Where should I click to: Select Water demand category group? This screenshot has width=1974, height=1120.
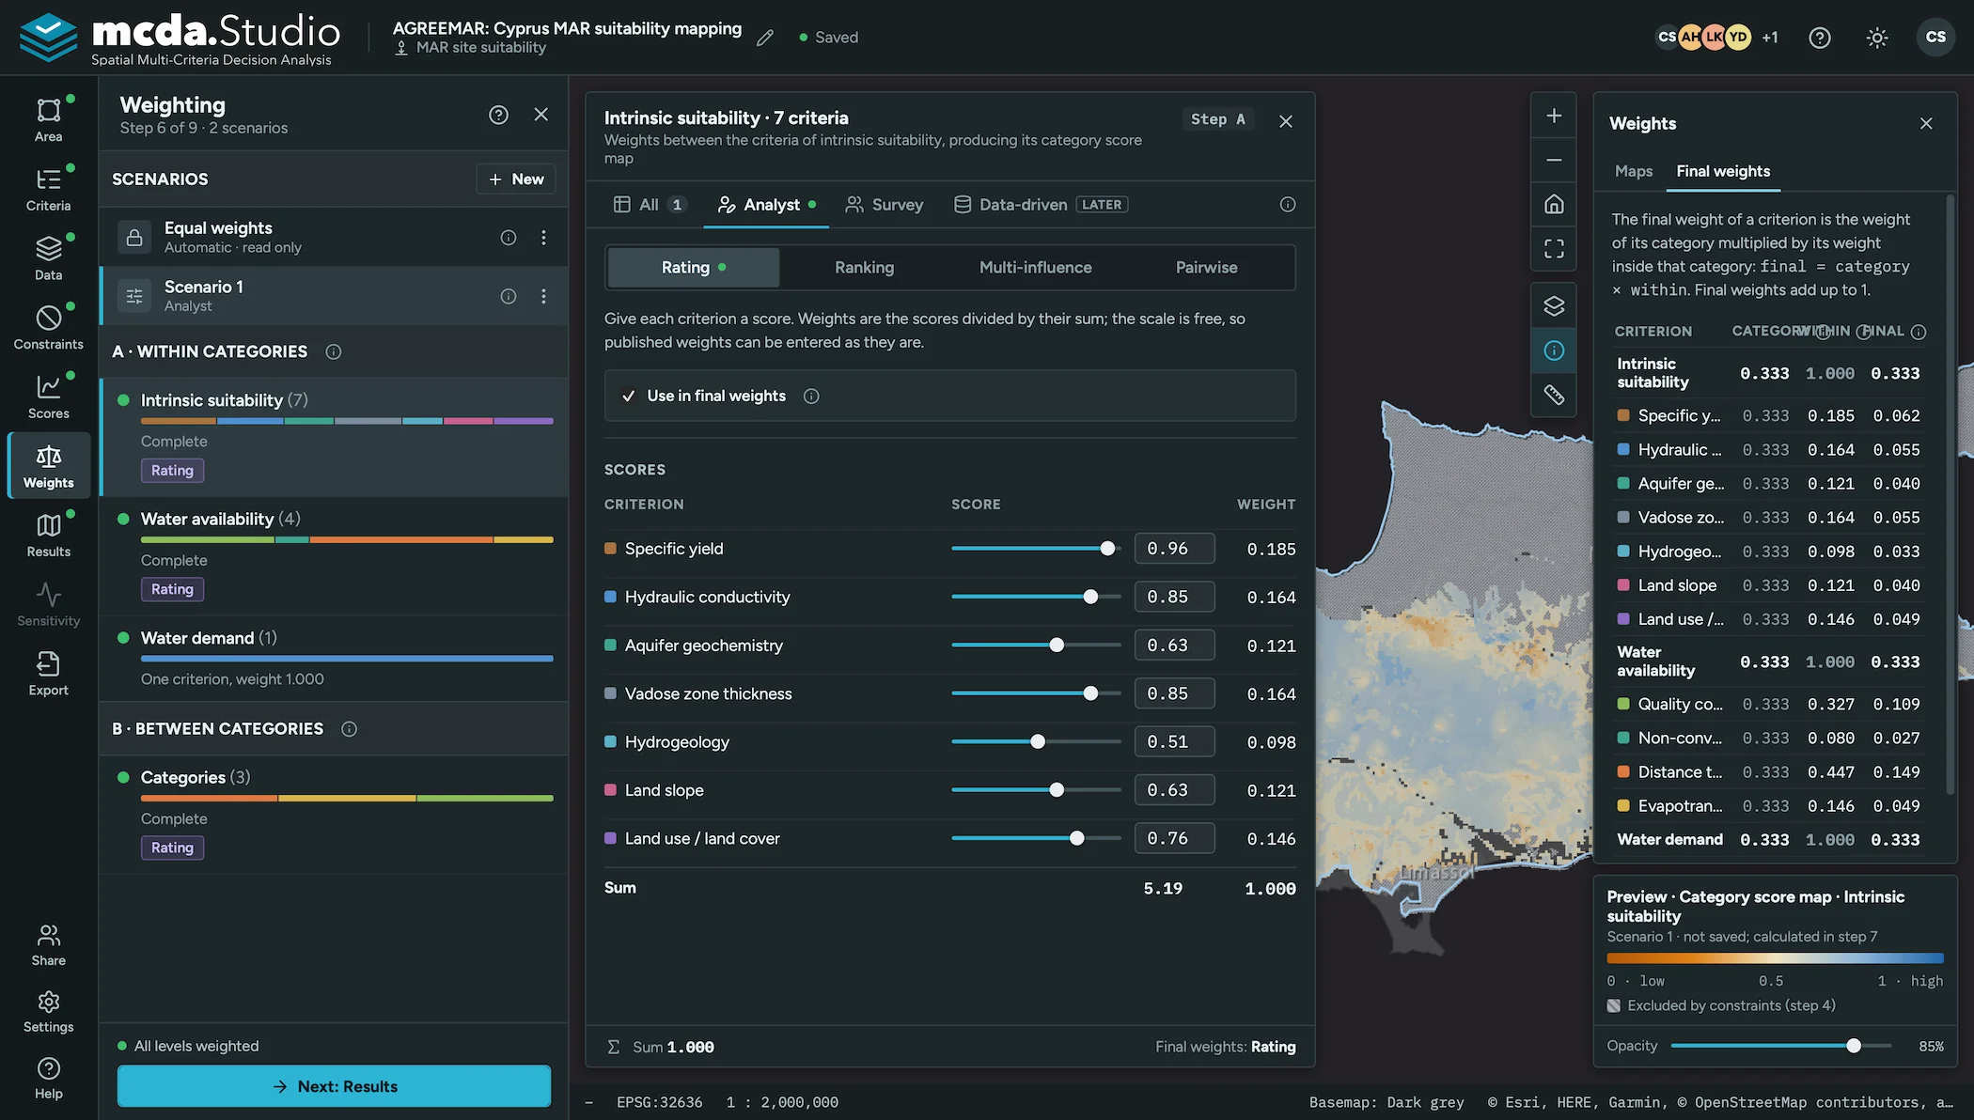point(335,658)
